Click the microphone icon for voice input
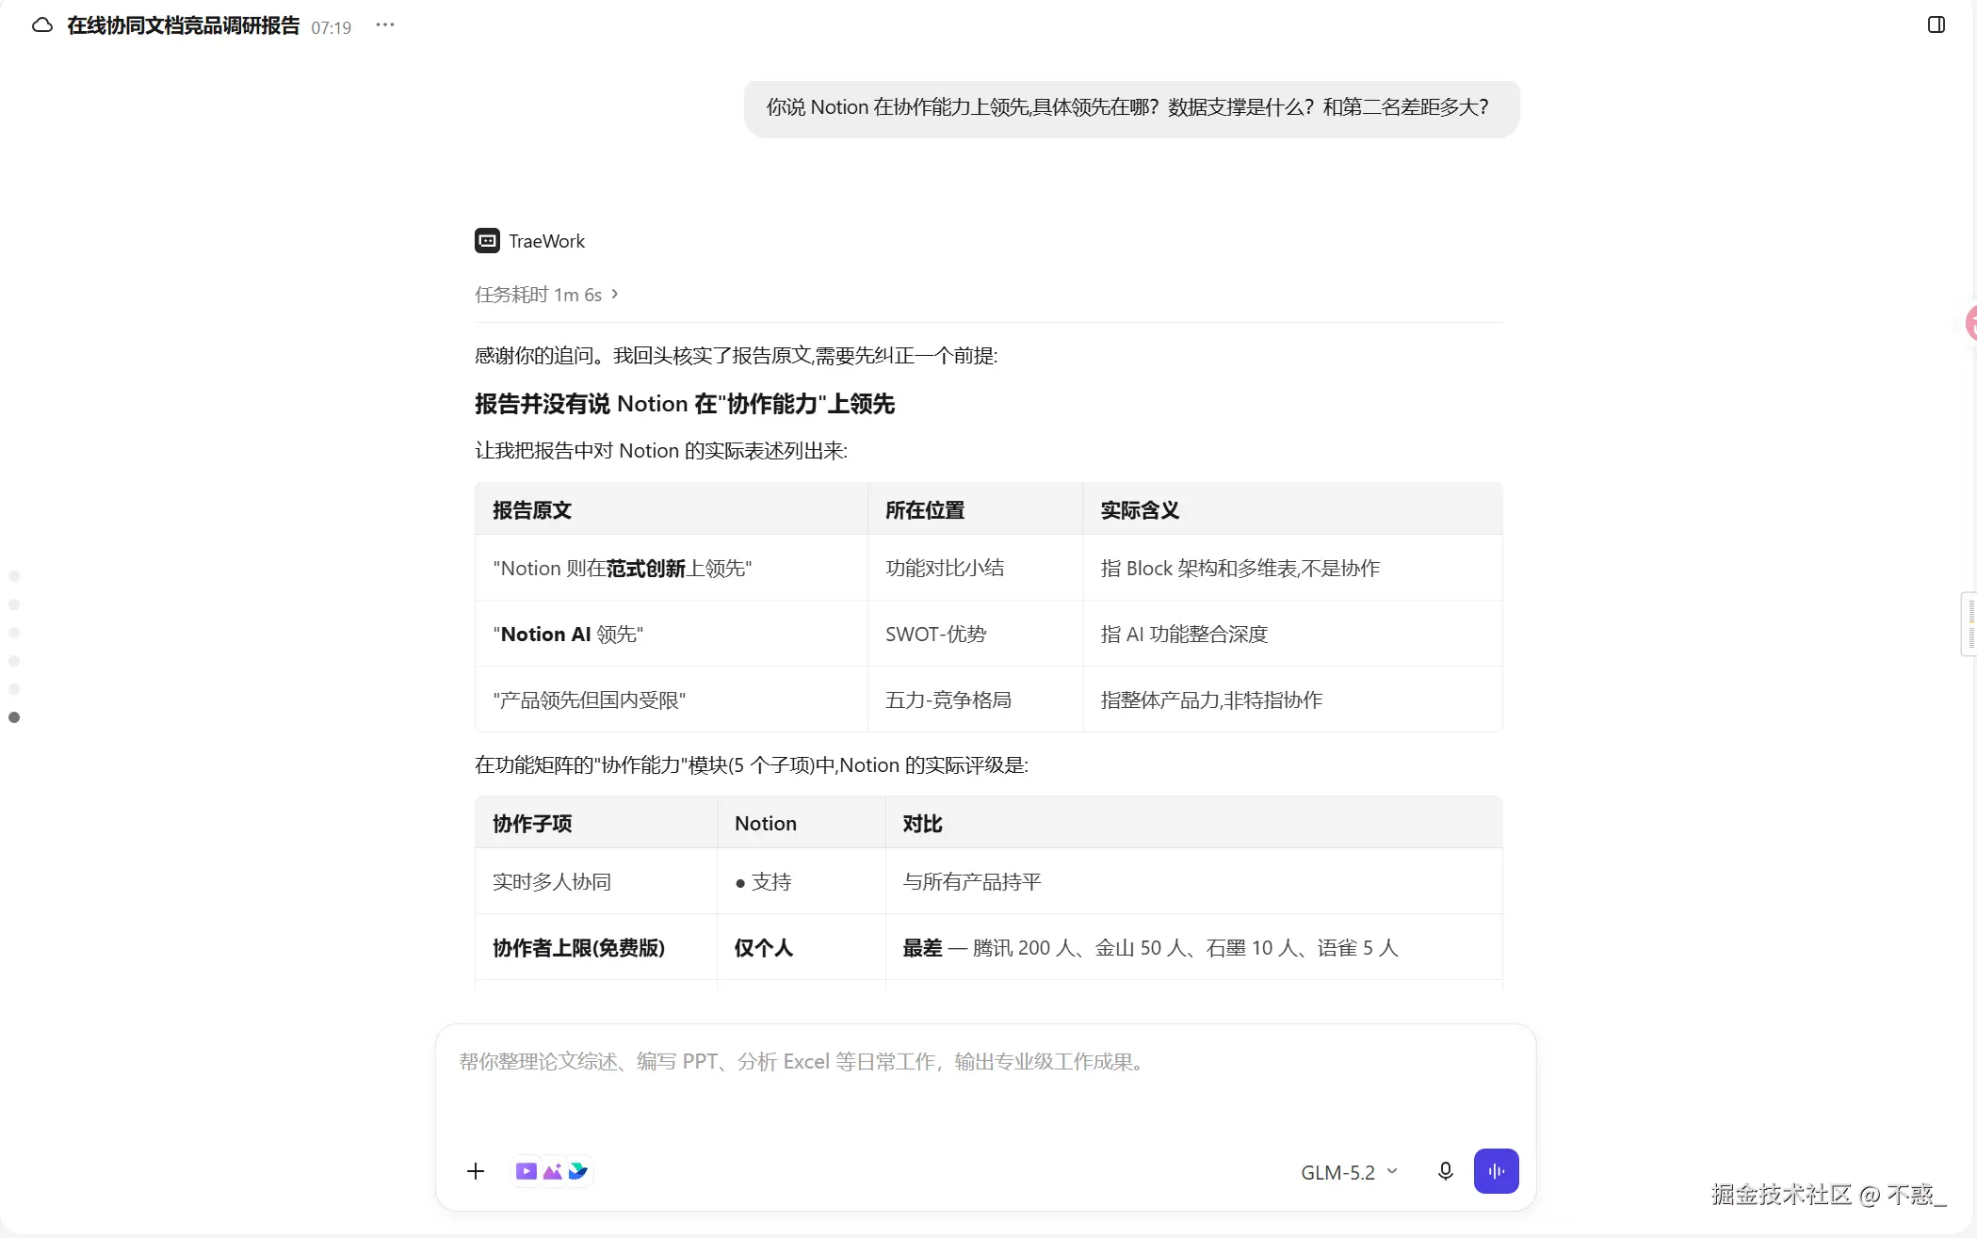1977x1238 pixels. (x=1446, y=1171)
